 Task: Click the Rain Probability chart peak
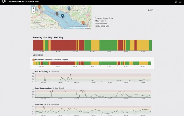(70, 75)
